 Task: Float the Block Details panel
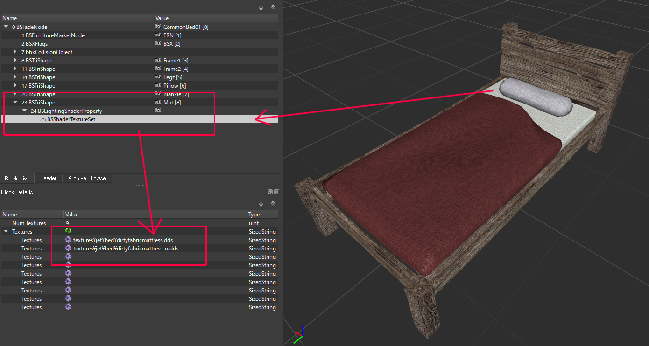pos(270,192)
